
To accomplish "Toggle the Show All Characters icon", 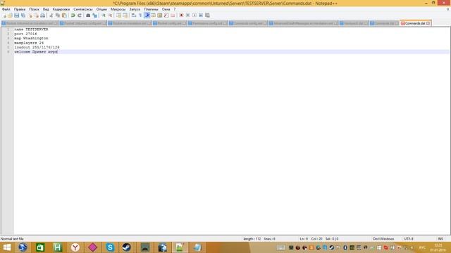I will pos(140,15).
